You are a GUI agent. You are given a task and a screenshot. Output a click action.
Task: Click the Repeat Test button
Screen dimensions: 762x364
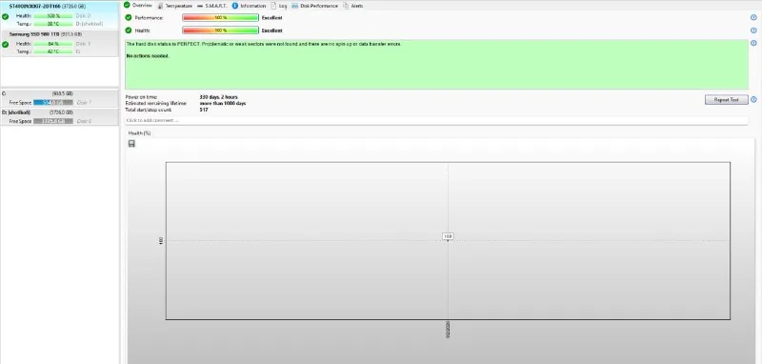727,100
